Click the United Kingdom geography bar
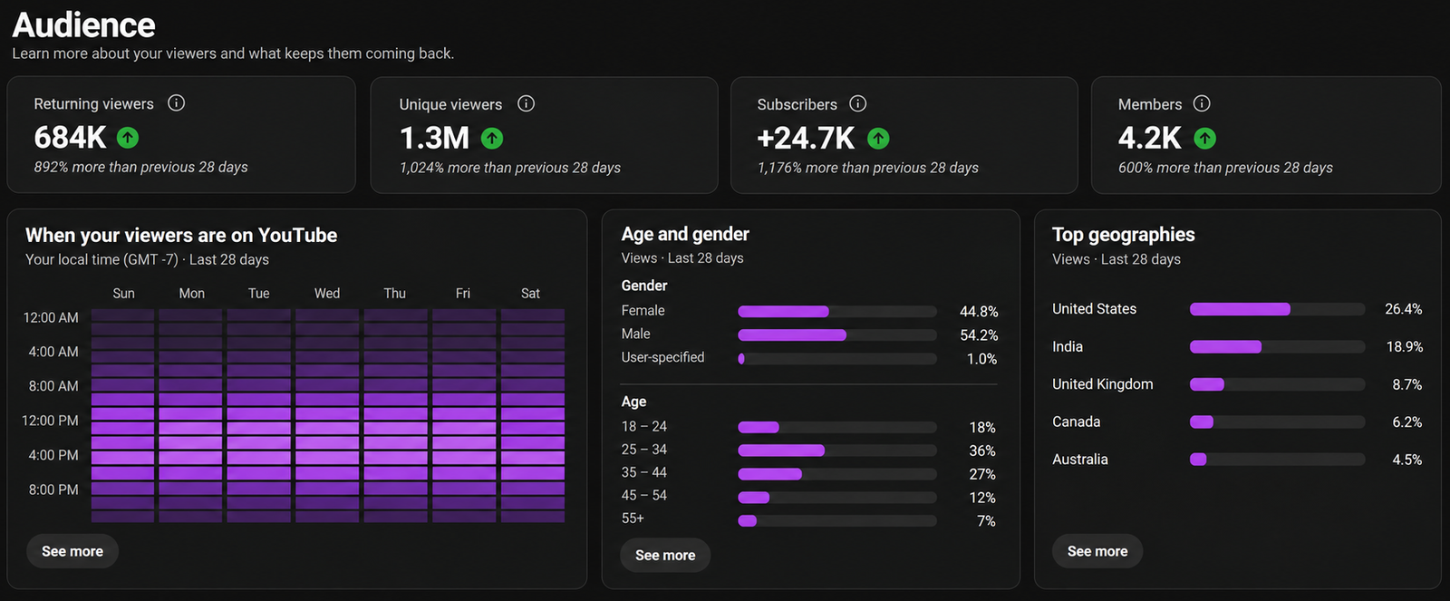Screen dimensions: 1450x601 1277,384
